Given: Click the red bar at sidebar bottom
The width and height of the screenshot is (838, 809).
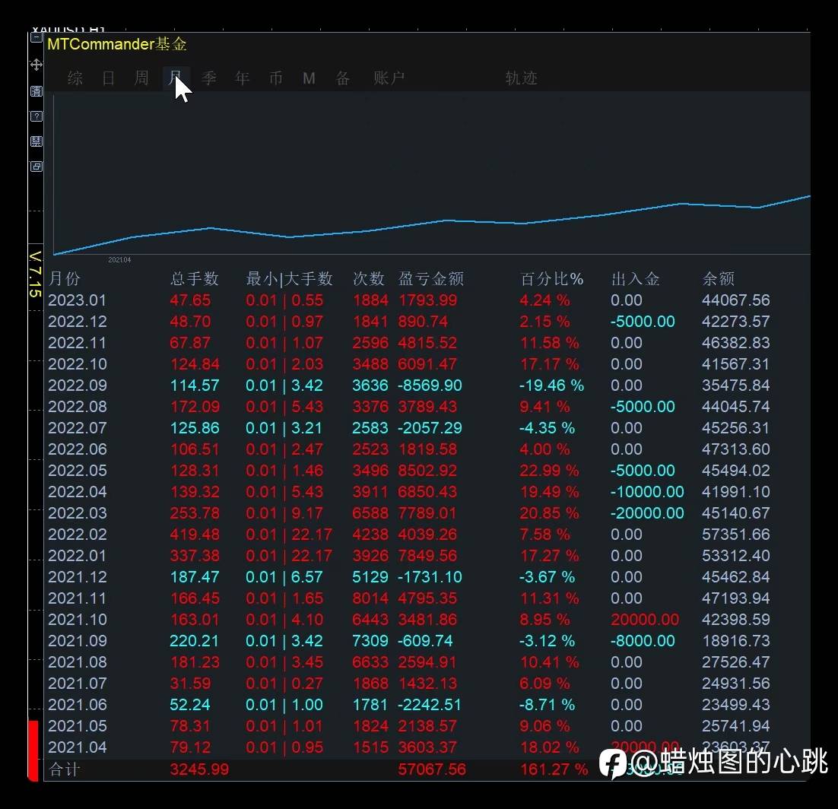Looking at the screenshot, I should coord(33,750).
